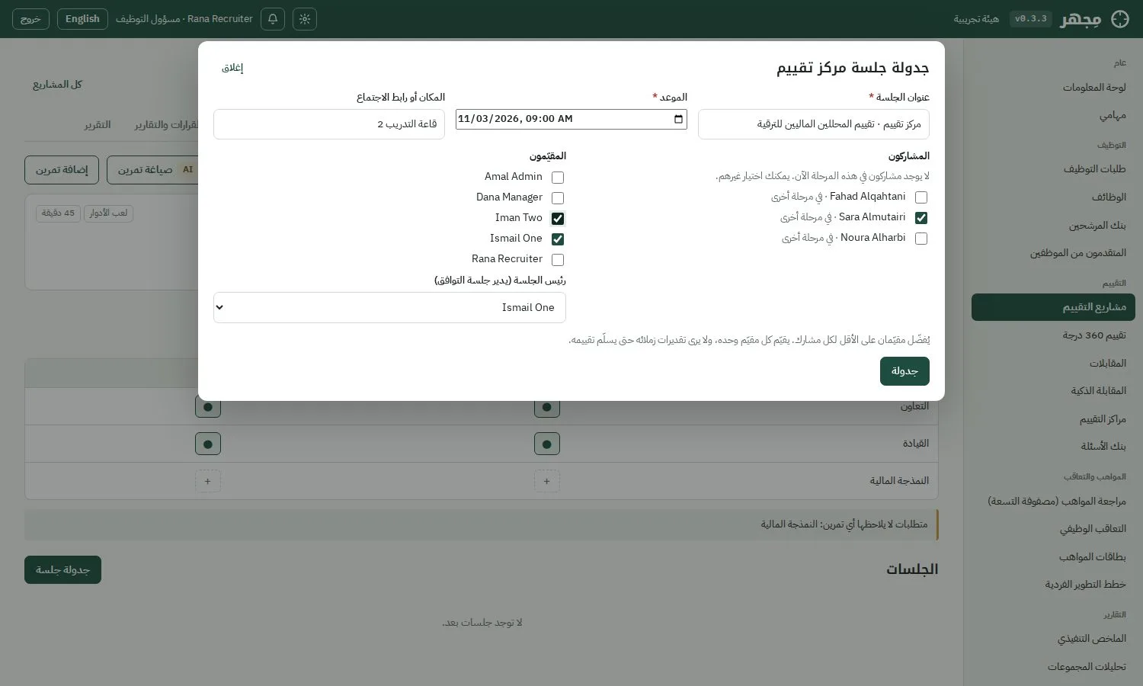
Task: Switch language with the English button
Action: pos(82,19)
